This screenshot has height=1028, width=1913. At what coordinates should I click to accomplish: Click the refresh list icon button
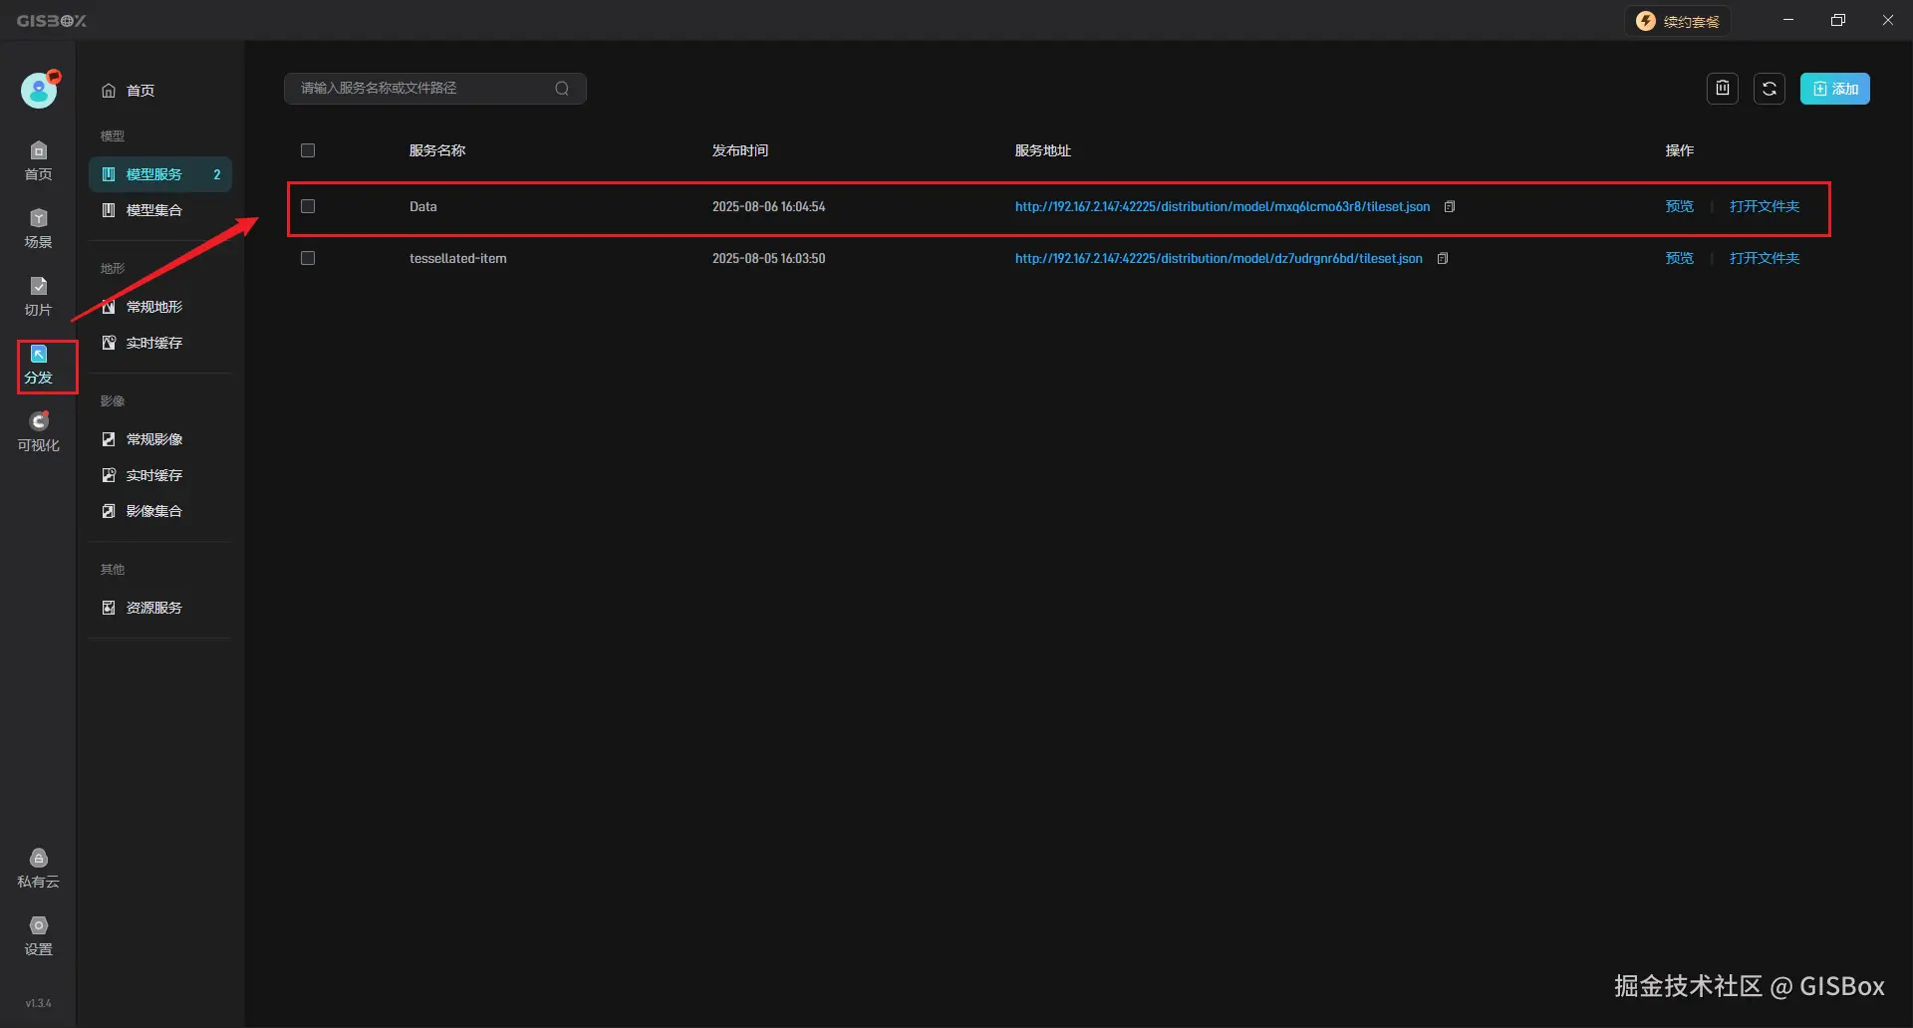point(1770,89)
